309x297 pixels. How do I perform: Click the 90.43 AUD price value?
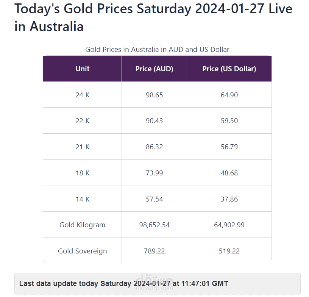154,120
